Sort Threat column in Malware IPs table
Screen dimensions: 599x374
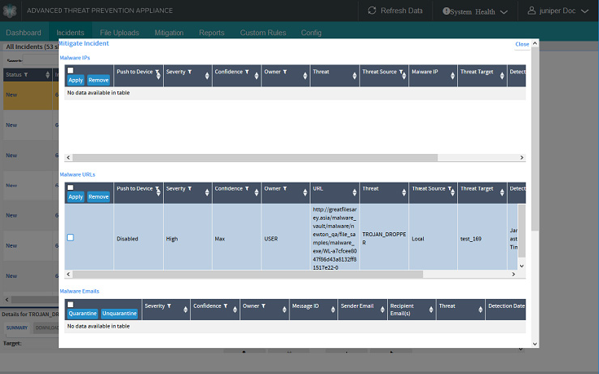(x=355, y=76)
